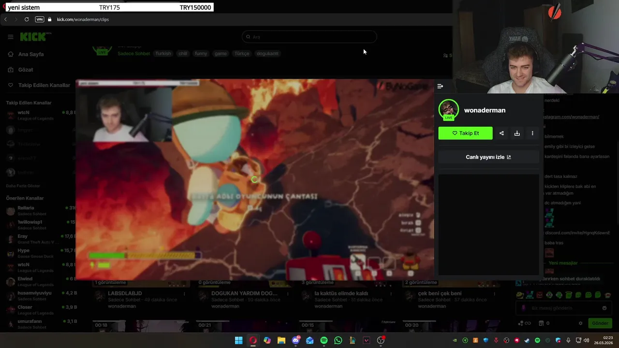Select the dogukantt tag

267,54
